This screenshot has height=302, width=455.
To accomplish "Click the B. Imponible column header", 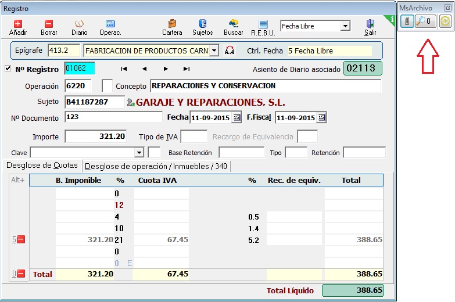I will (78, 181).
